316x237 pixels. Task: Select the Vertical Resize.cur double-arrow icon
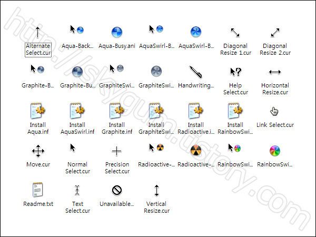[156, 191]
